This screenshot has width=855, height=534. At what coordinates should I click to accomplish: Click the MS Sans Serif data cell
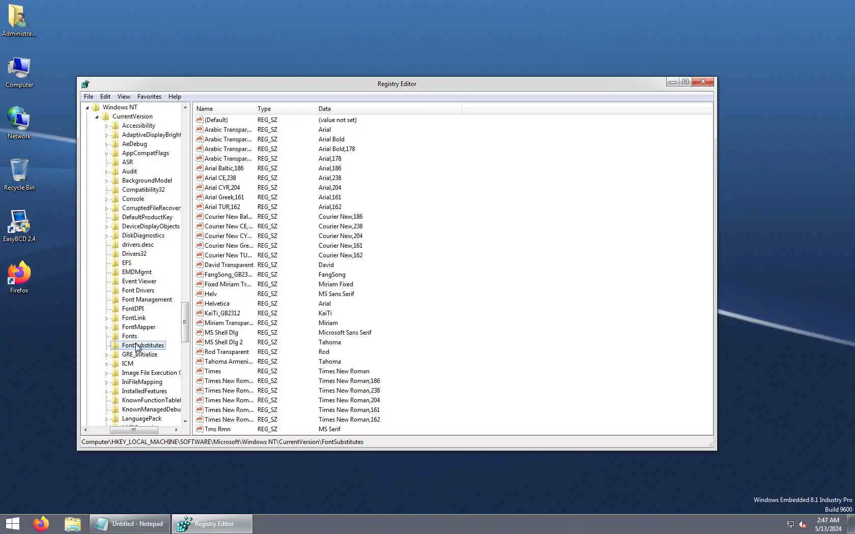336,294
